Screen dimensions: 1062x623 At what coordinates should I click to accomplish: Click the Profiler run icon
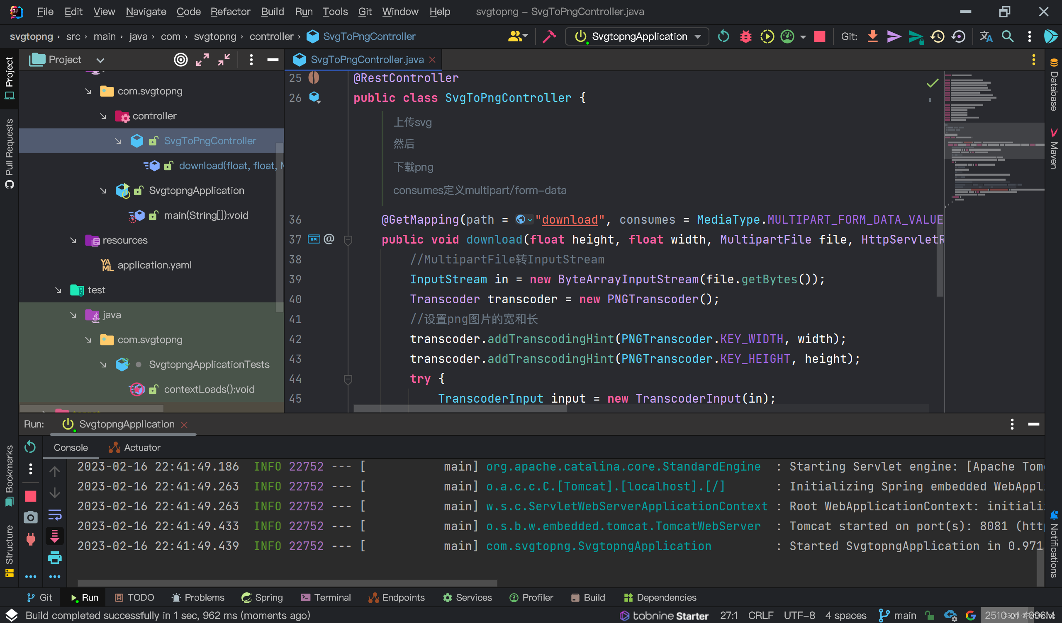(787, 36)
